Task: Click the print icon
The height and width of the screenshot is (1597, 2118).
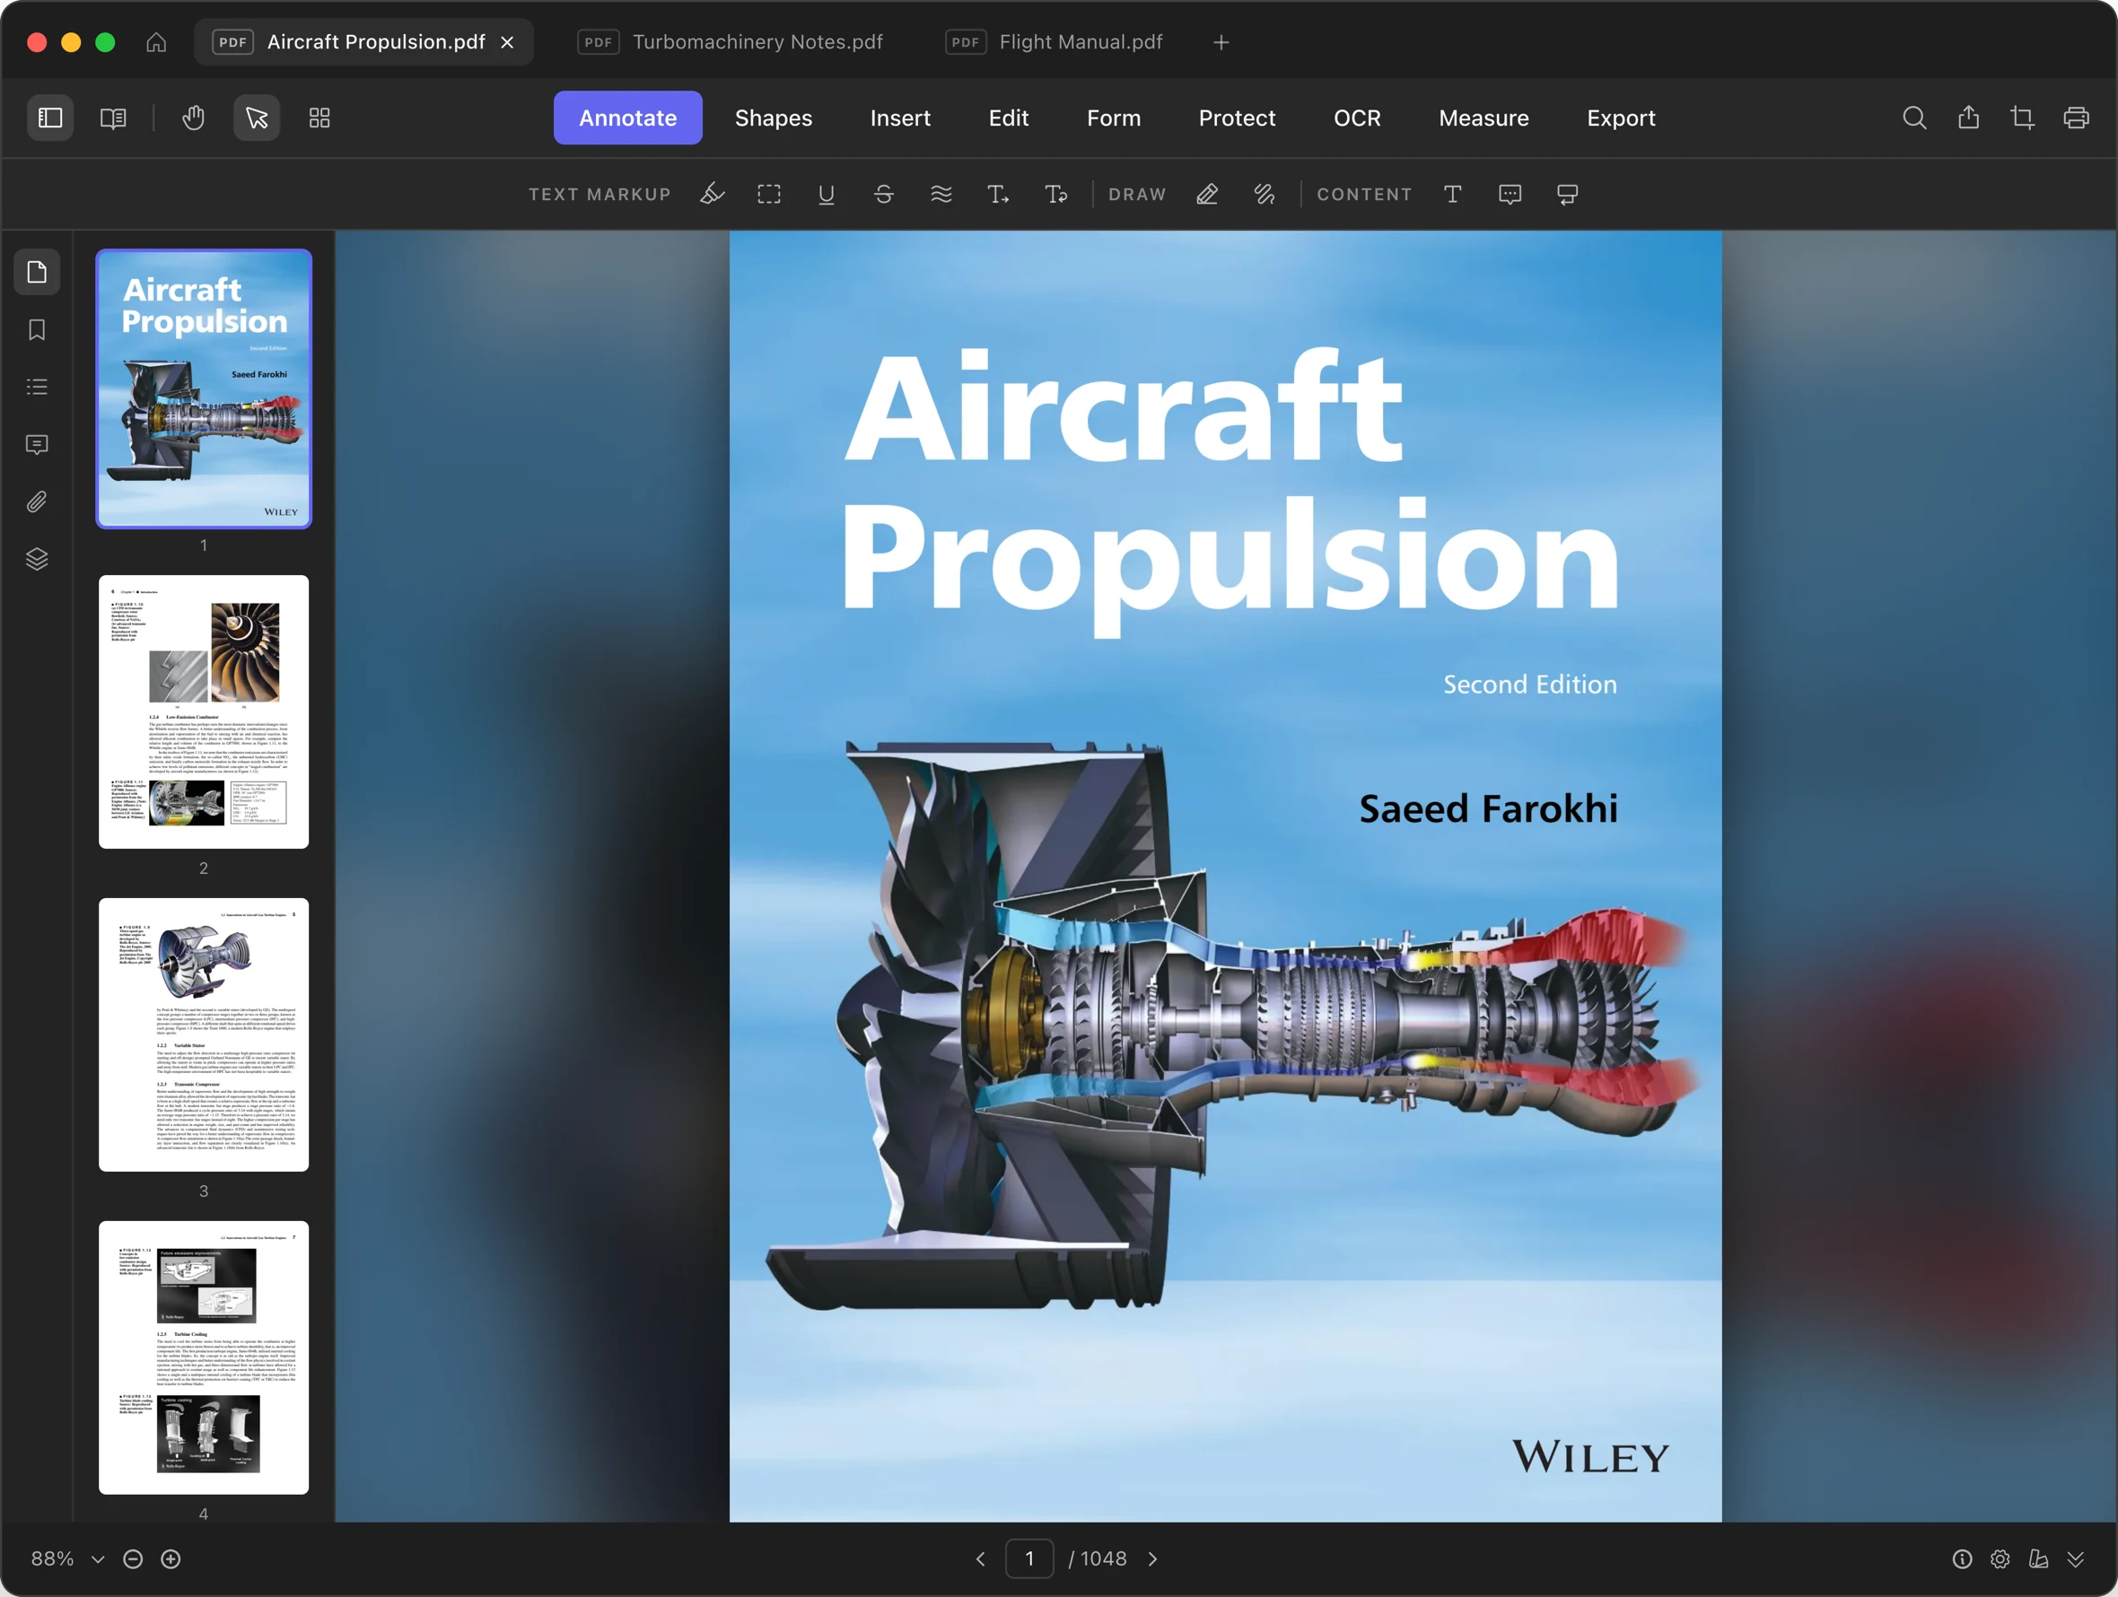Action: tap(2076, 118)
